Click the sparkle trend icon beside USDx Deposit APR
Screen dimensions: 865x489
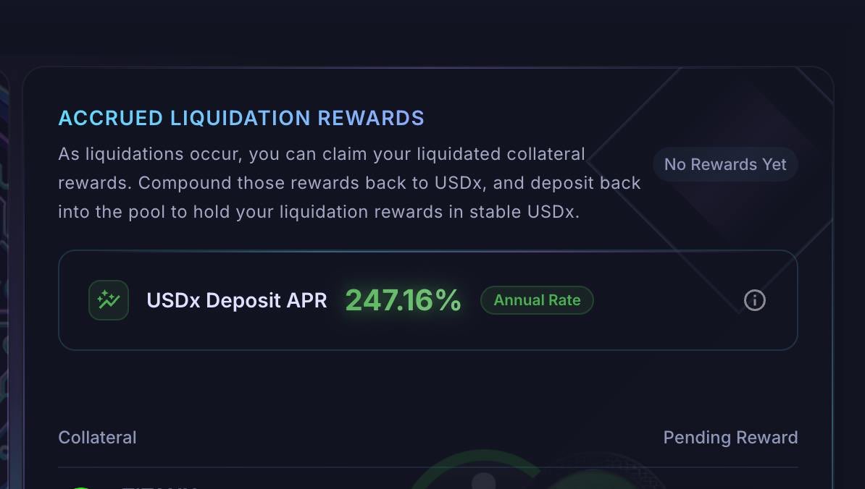point(108,299)
